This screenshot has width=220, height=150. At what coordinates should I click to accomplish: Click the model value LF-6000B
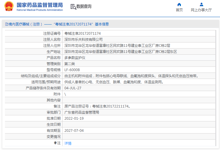coord(72,70)
